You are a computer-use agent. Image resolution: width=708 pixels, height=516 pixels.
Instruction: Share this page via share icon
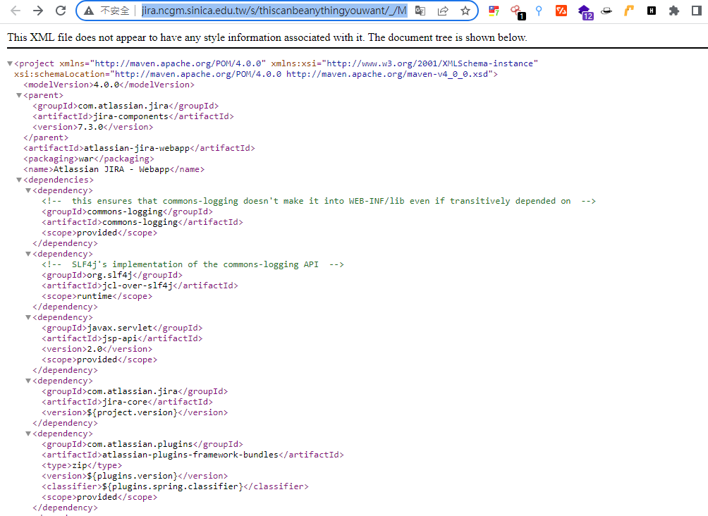click(443, 11)
